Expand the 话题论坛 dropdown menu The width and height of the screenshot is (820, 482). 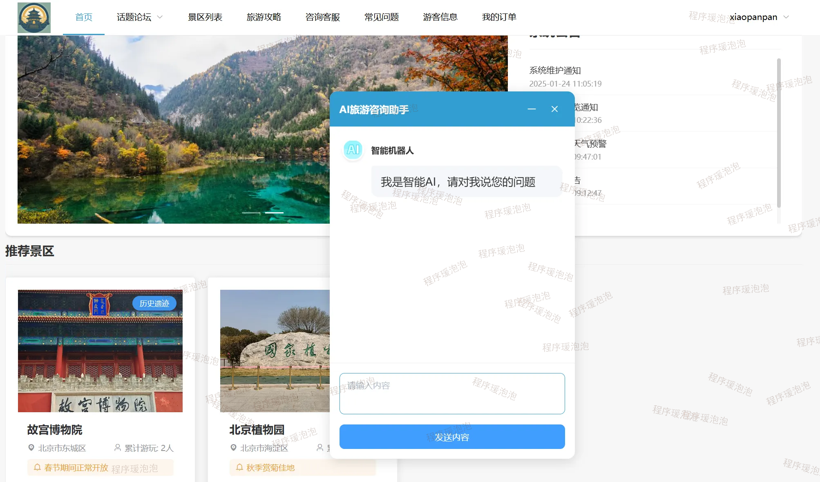click(134, 17)
